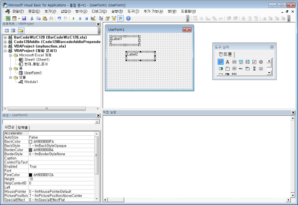Image resolution: width=298 pixels, height=205 pixels.
Task: Open the 삽입(I) menu
Action: pyautogui.click(x=66, y=11)
